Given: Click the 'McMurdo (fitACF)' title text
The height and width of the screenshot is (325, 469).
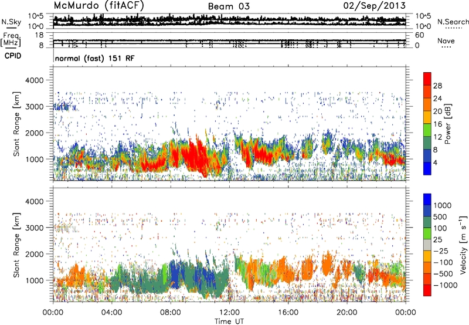Looking at the screenshot, I should [98, 6].
